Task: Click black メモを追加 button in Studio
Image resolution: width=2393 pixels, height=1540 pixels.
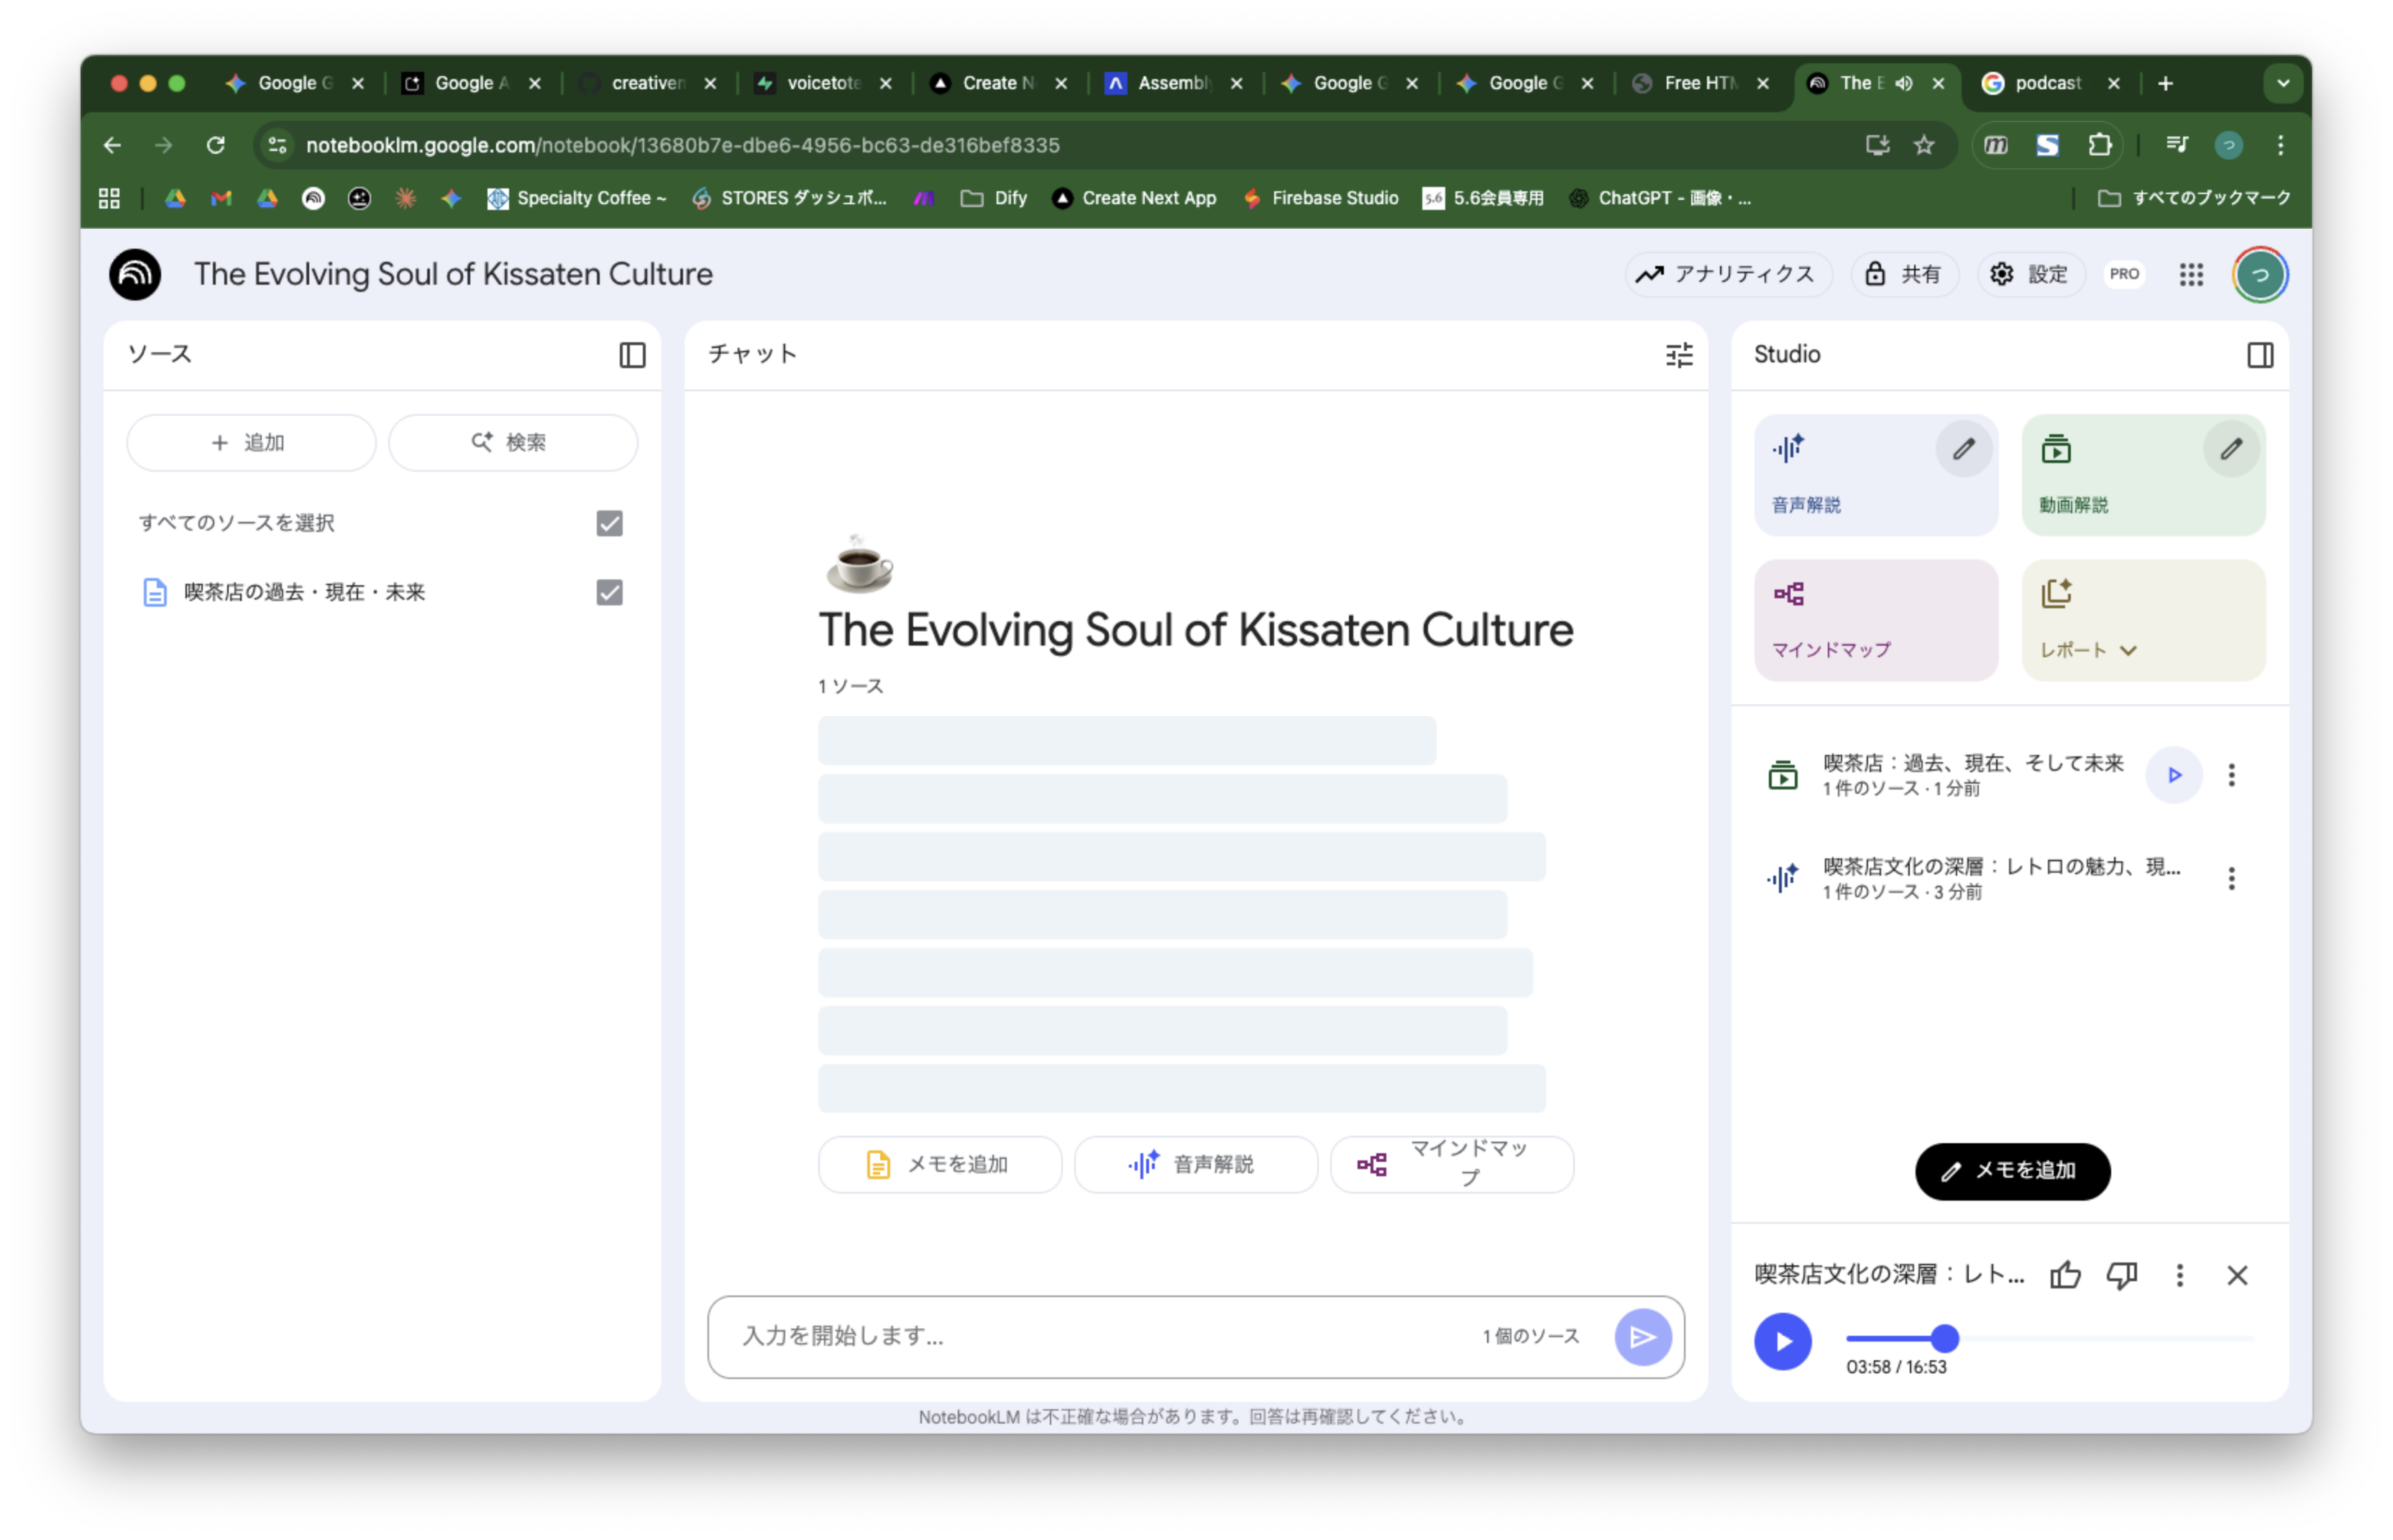Action: pyautogui.click(x=2012, y=1171)
